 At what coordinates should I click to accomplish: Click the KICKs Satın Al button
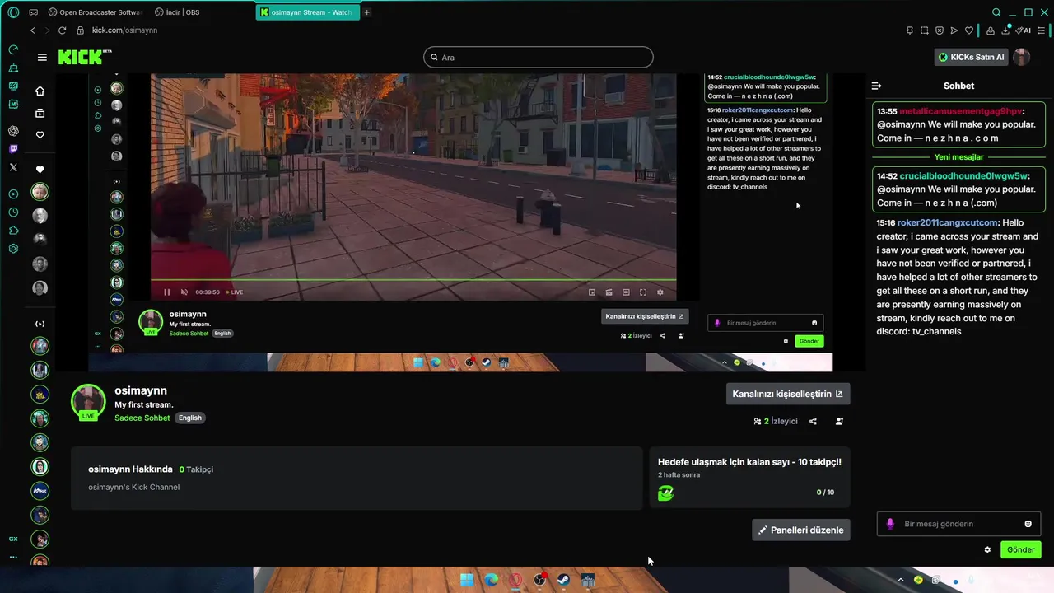(971, 57)
